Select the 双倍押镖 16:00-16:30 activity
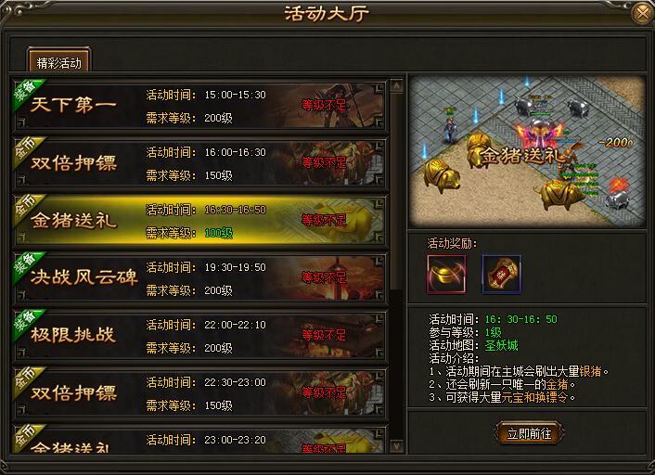 point(199,162)
